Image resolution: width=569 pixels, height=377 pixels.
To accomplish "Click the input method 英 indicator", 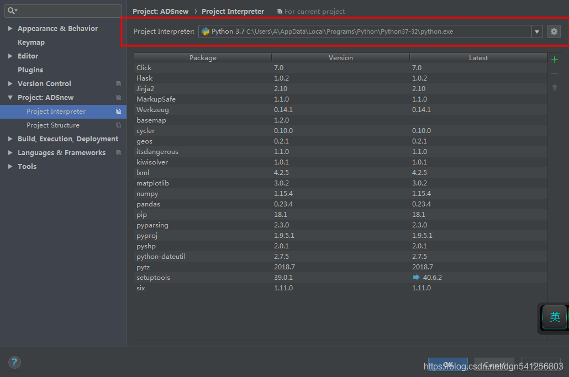I will coord(555,317).
